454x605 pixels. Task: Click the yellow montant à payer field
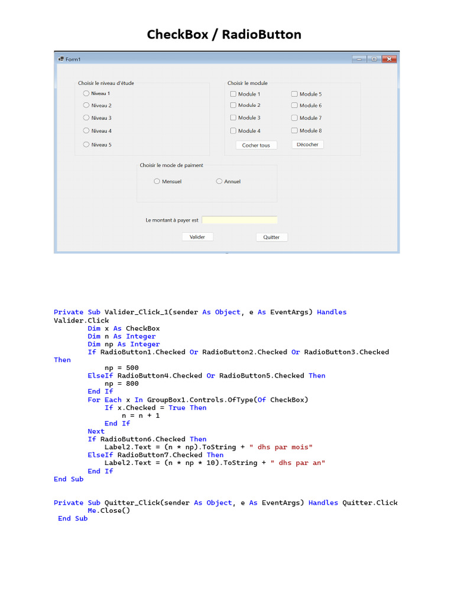(239, 220)
